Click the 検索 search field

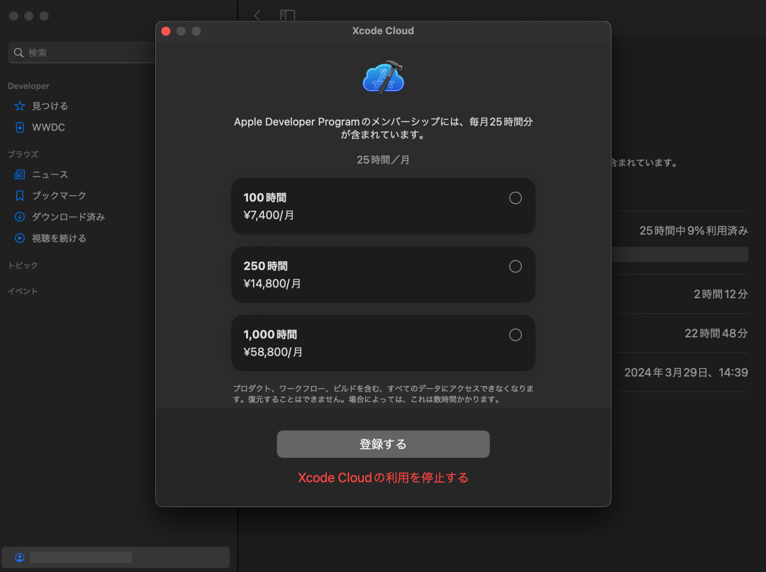pyautogui.click(x=82, y=52)
